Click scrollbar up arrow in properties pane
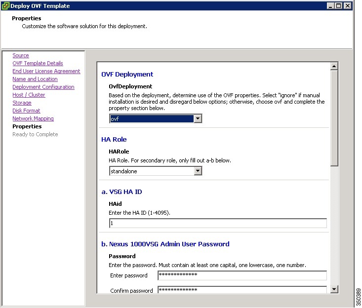The width and height of the screenshot is (362, 308). coord(334,67)
